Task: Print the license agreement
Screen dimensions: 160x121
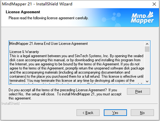Action: tap(138, 91)
